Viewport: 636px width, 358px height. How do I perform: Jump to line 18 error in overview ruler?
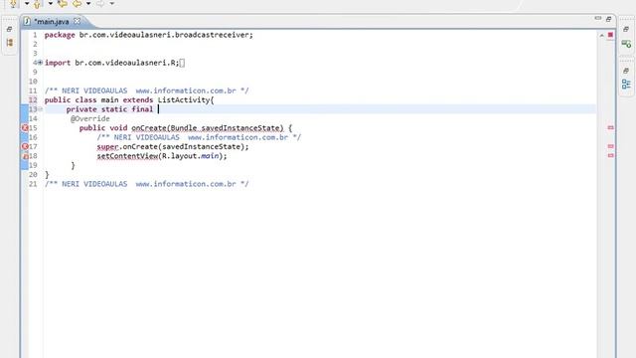click(x=610, y=155)
